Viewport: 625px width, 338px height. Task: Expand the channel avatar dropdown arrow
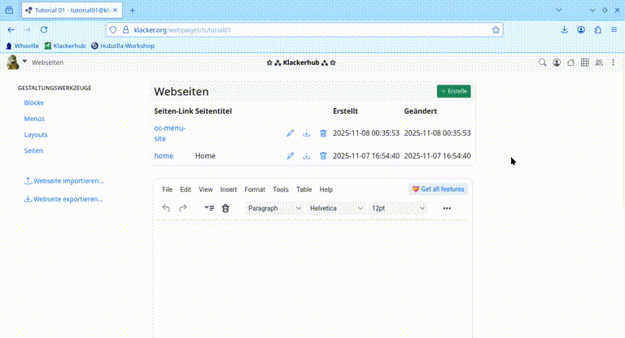click(24, 62)
